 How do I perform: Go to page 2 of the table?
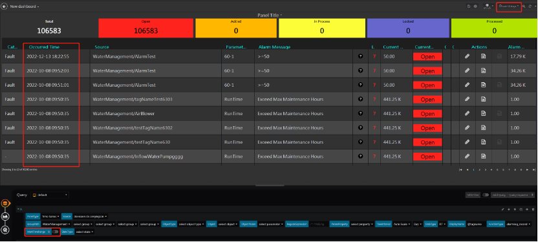(480, 170)
